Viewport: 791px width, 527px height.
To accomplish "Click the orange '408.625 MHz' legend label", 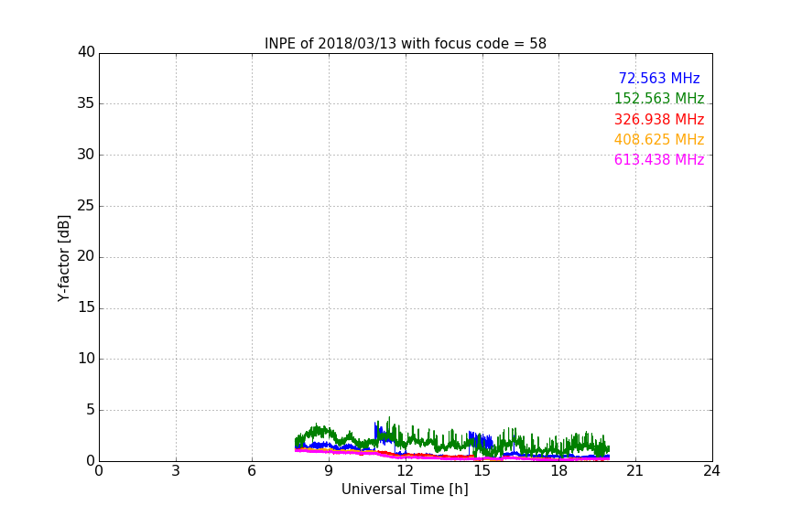I will tap(659, 139).
